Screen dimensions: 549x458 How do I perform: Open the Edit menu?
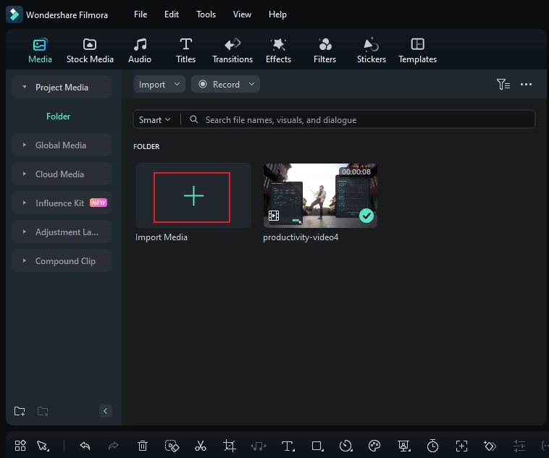[172, 14]
